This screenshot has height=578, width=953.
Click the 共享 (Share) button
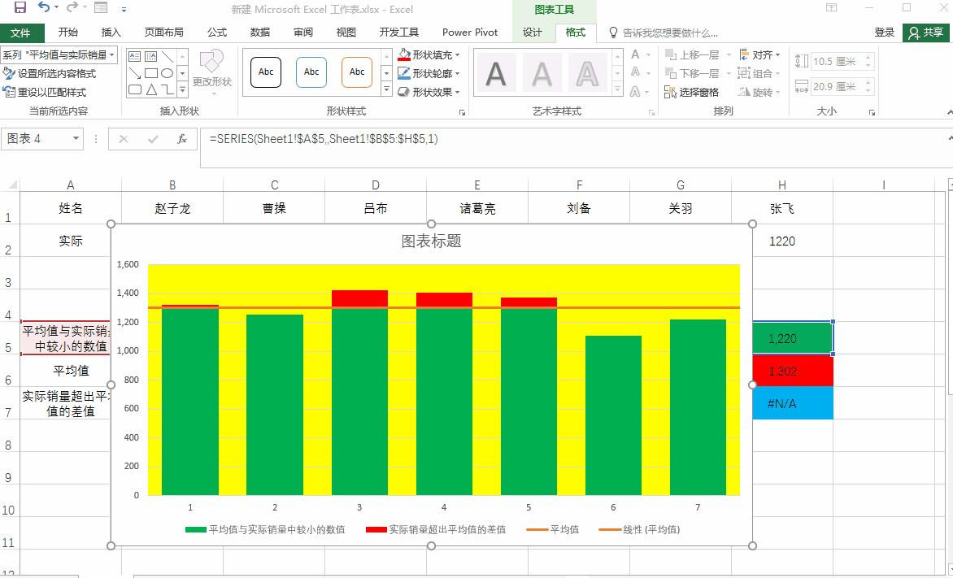927,33
